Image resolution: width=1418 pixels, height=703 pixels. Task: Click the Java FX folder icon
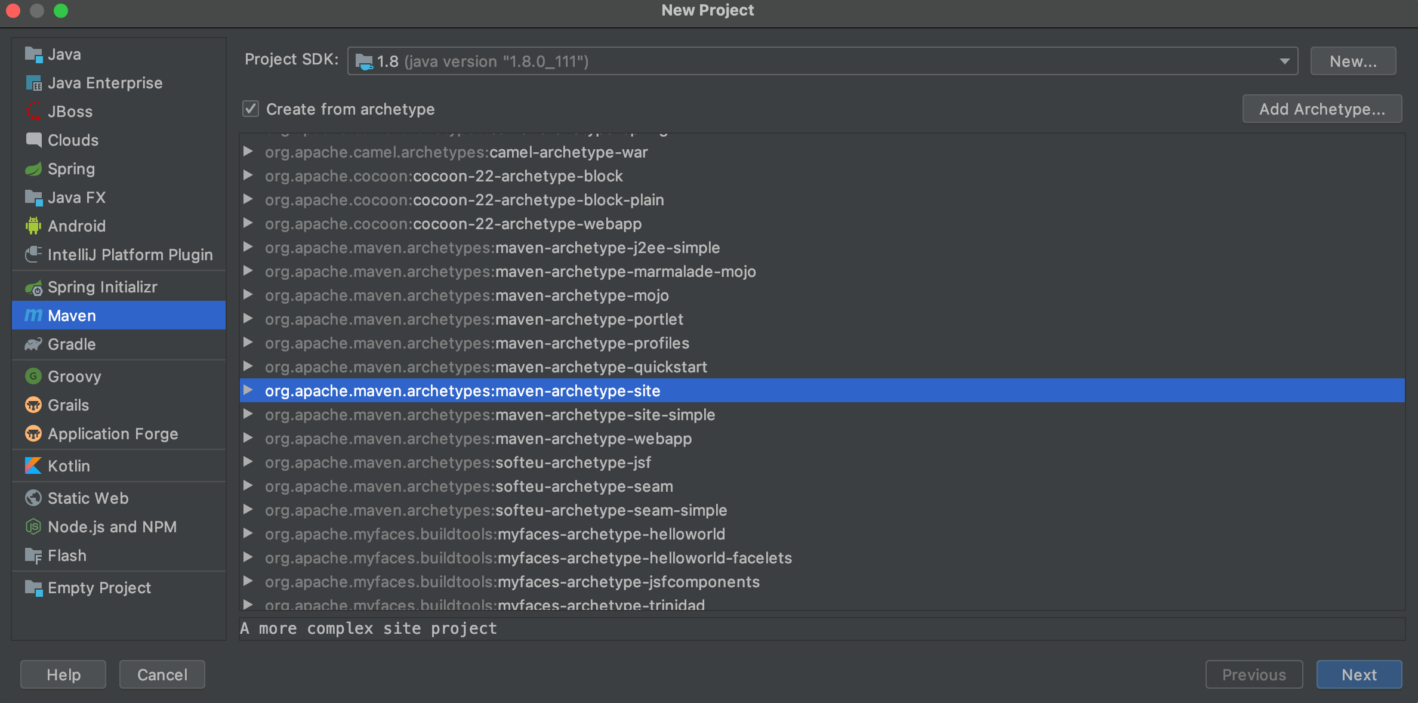pos(33,198)
